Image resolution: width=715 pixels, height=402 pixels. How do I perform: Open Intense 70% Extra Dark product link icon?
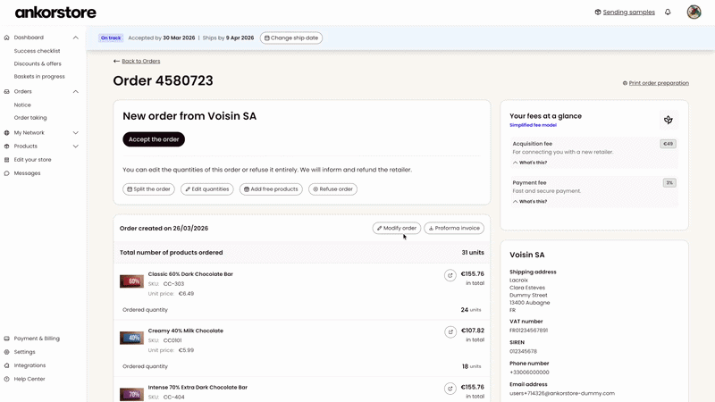point(450,389)
